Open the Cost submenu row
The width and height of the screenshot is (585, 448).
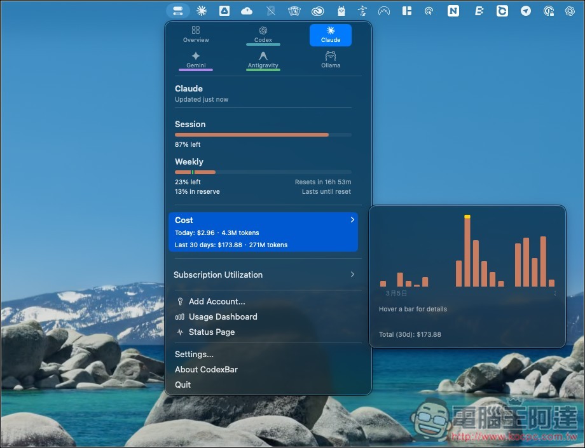pos(263,232)
